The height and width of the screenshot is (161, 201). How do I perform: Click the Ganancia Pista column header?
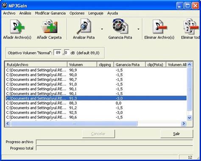point(130,64)
